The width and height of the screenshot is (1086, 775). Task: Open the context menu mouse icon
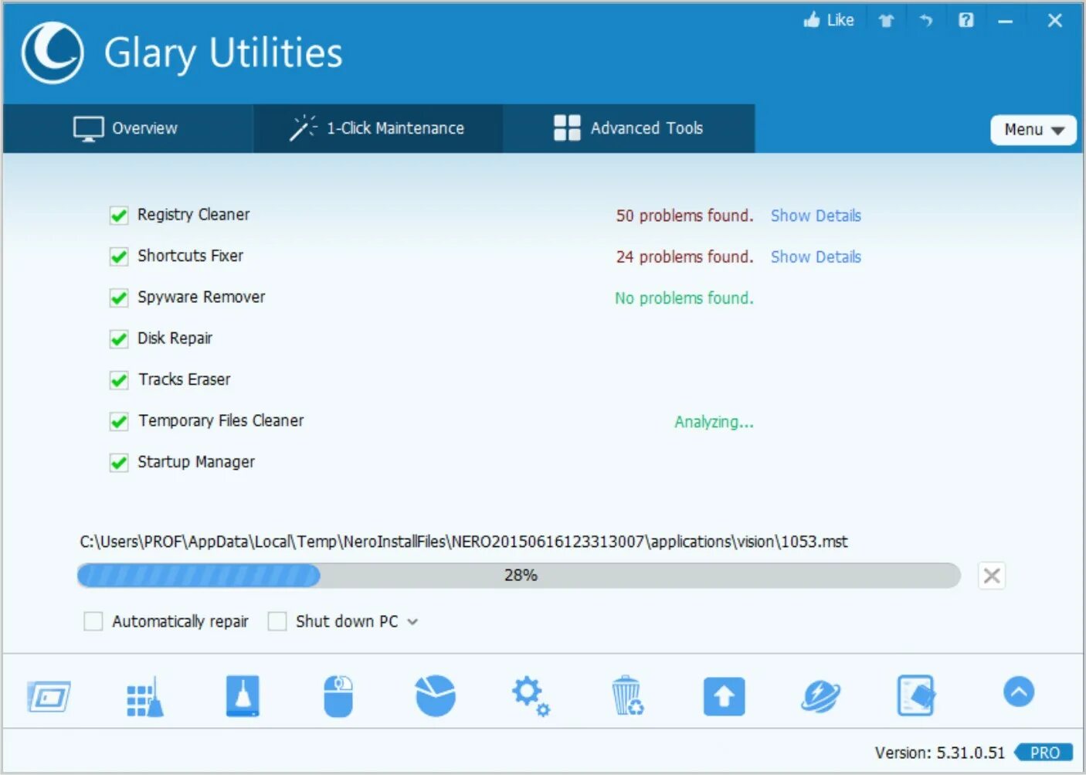338,696
